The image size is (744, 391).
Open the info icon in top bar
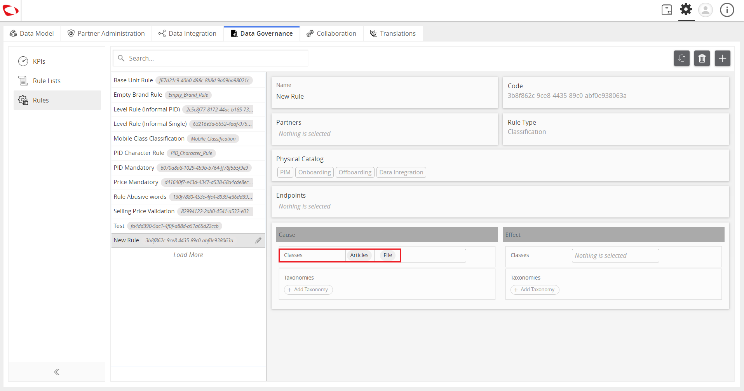727,10
